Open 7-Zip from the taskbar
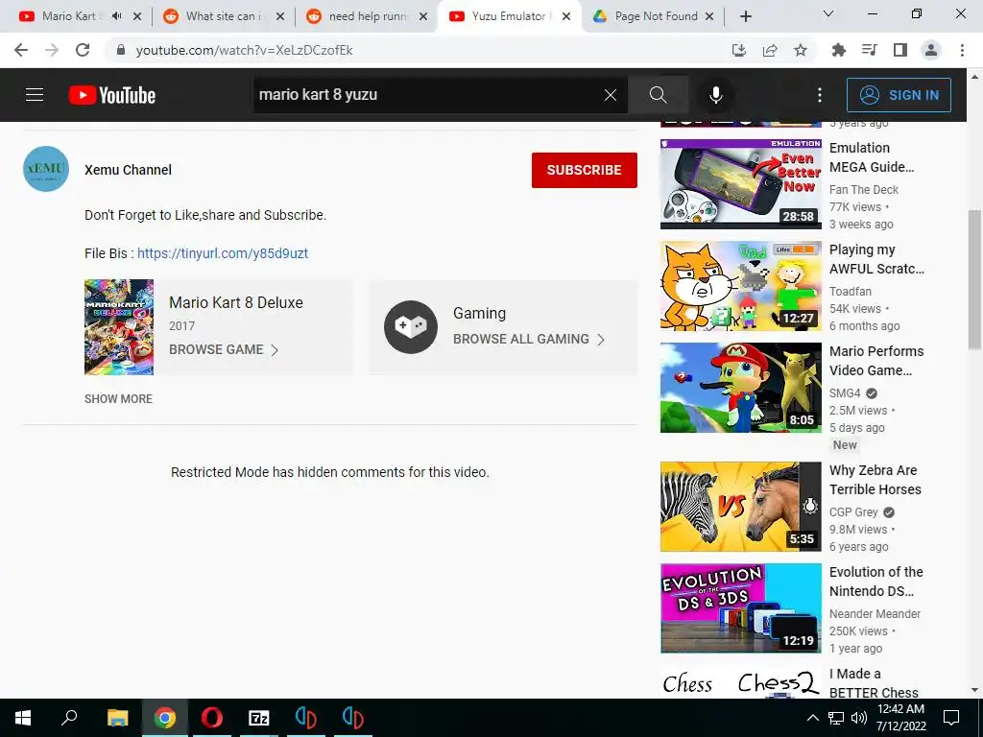983x737 pixels. pos(259,718)
